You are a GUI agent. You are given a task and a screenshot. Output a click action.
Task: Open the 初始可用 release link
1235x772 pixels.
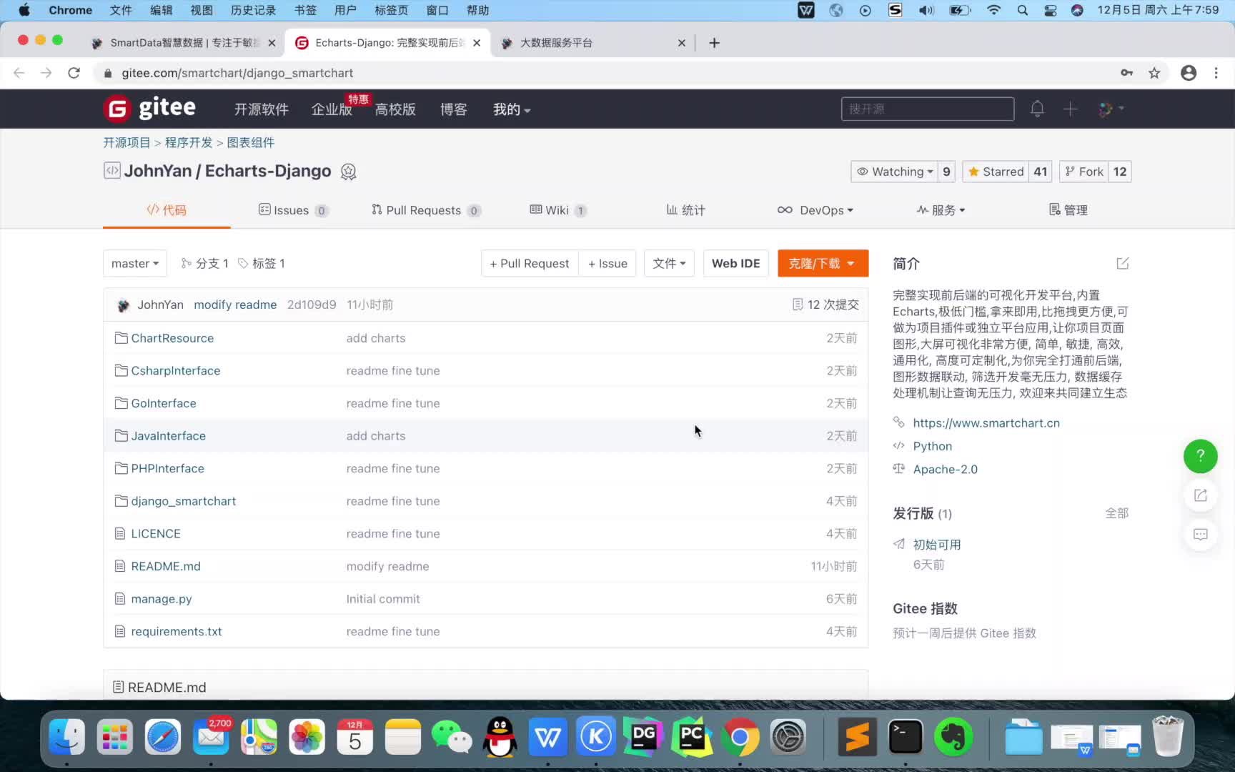[937, 545]
